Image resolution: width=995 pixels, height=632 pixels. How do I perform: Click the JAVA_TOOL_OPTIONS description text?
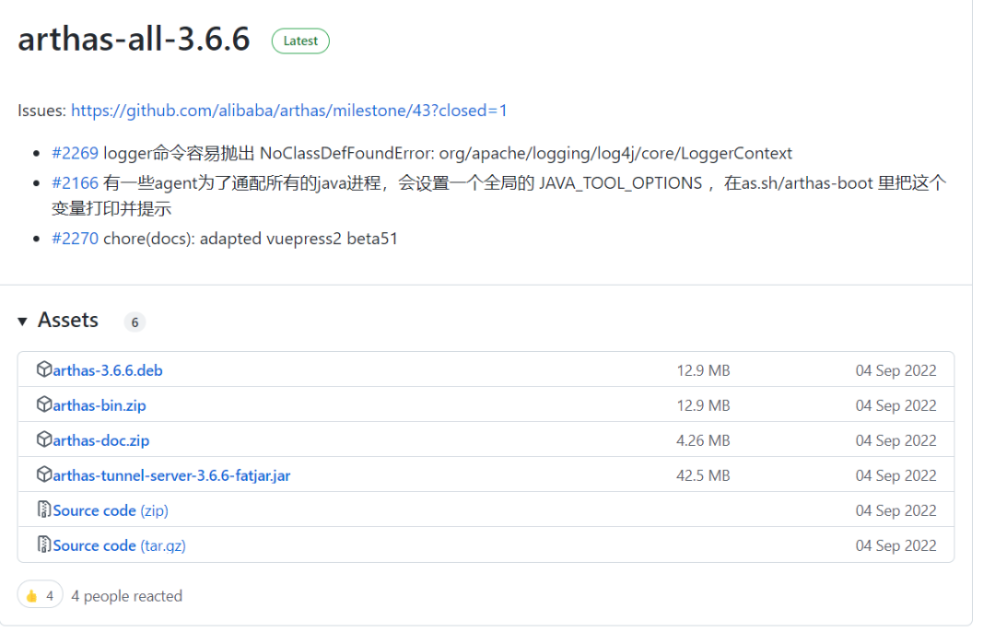[498, 195]
